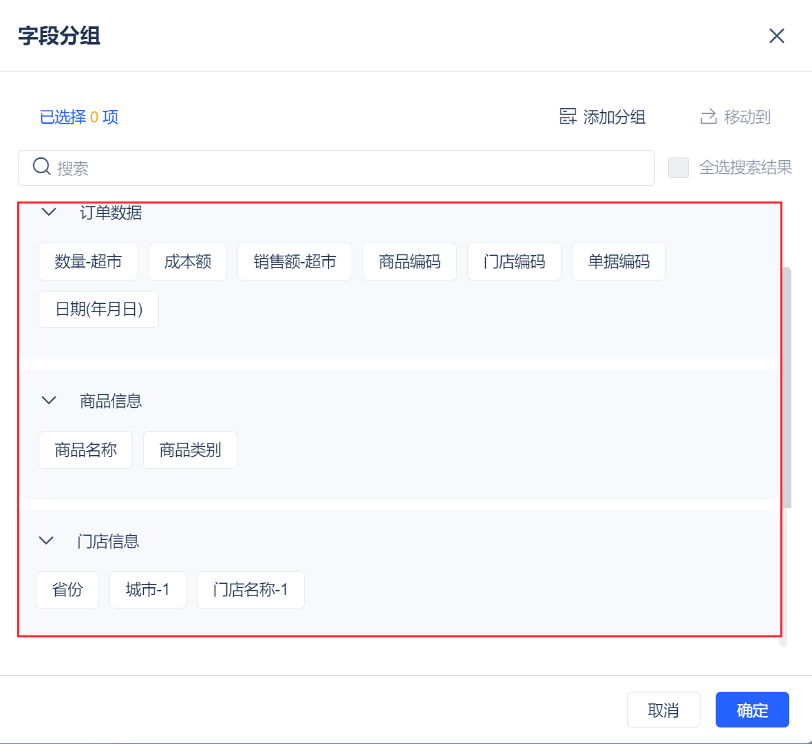Click the 取消 button

point(663,710)
